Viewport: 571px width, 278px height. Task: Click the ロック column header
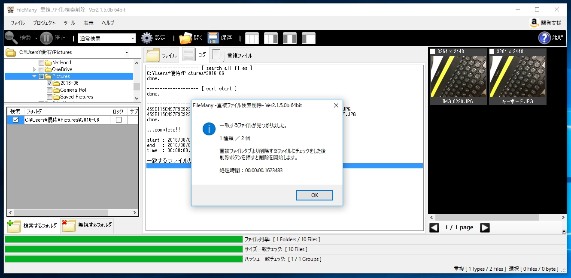click(x=118, y=111)
